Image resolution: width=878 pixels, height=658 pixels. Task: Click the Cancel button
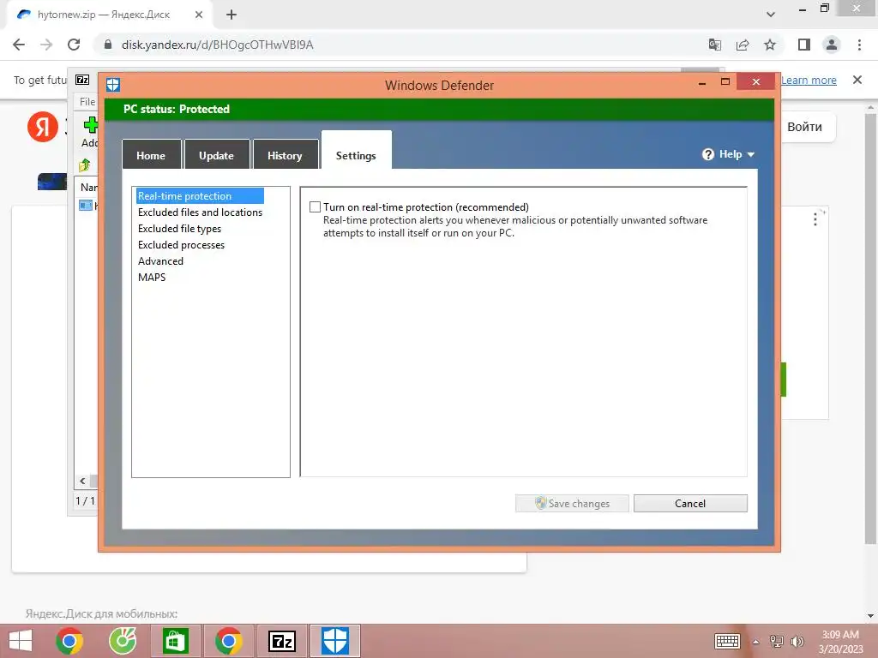[690, 503]
